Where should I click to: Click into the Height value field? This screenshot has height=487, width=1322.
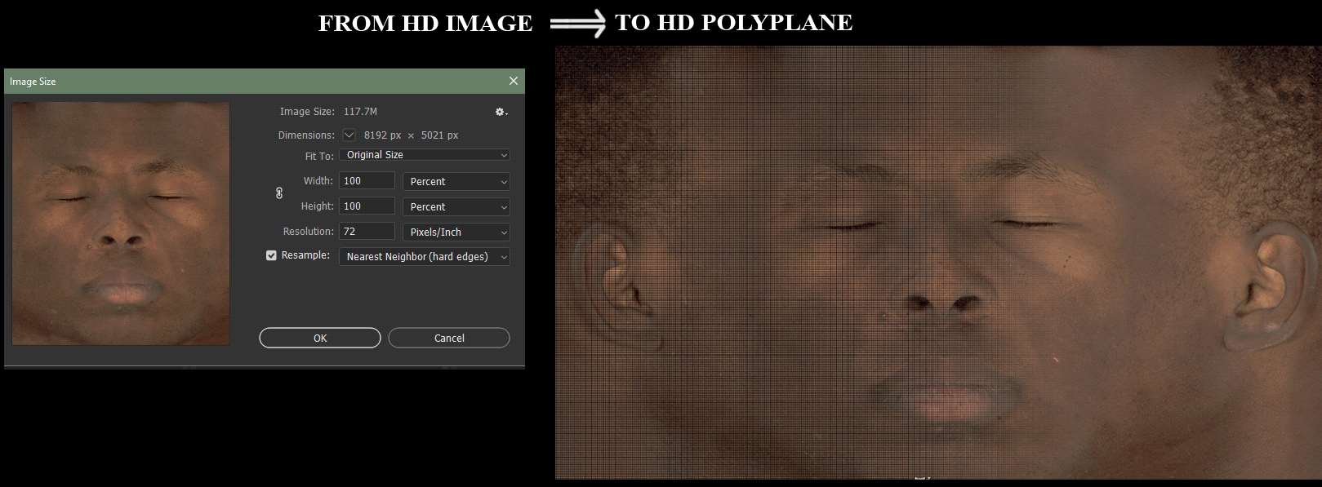click(x=367, y=206)
